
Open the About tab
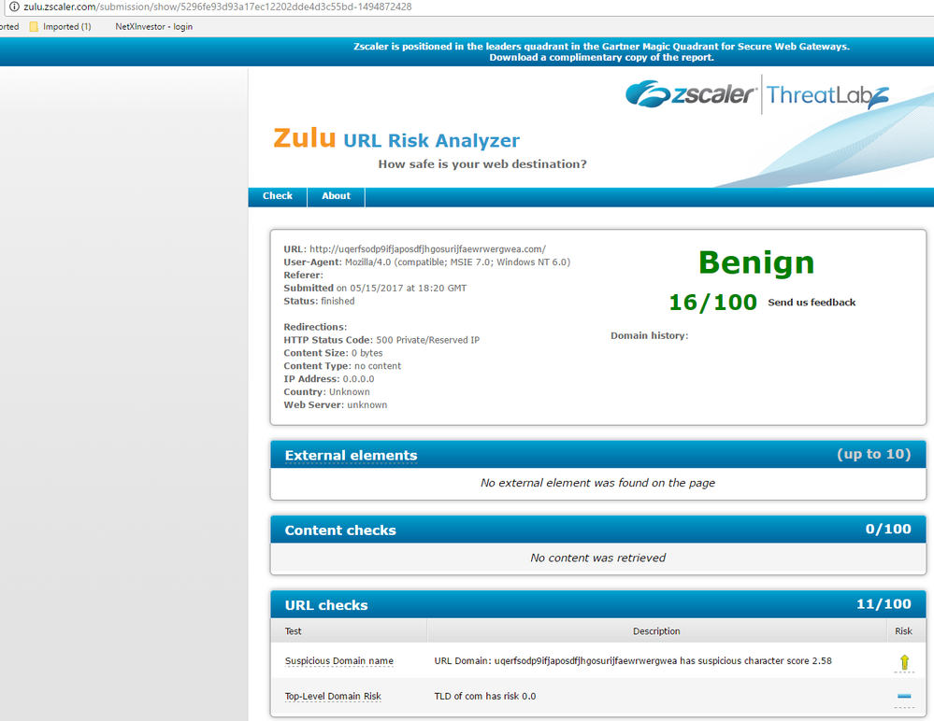[x=336, y=196]
